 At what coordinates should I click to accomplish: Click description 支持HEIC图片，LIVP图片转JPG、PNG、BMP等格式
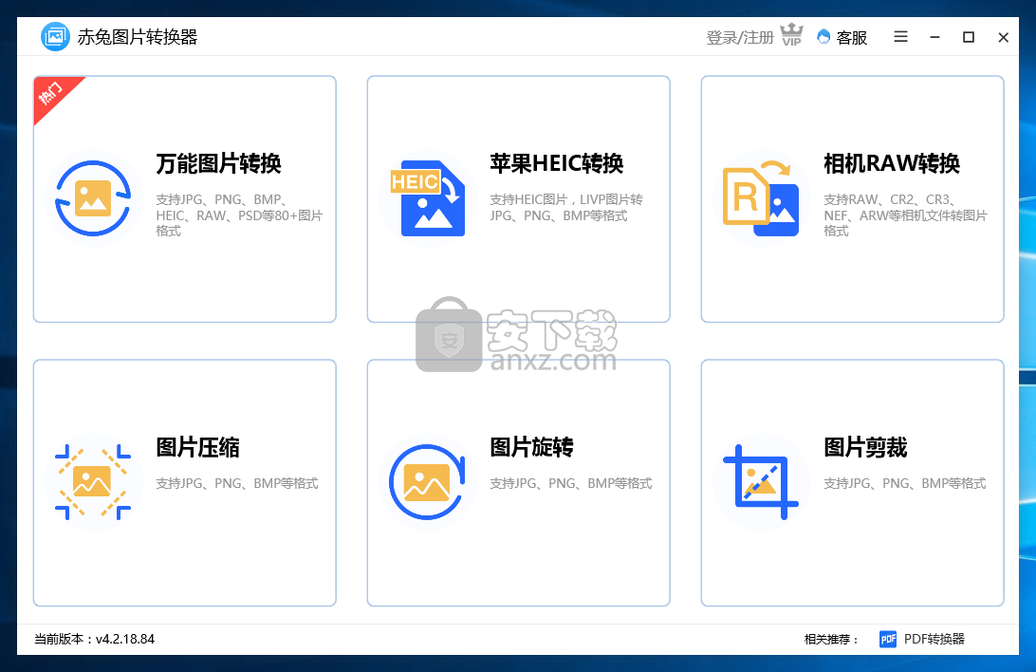(566, 208)
